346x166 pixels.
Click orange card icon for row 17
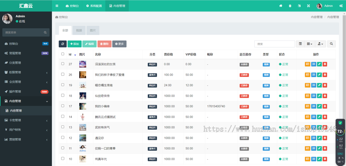[x=308, y=106]
